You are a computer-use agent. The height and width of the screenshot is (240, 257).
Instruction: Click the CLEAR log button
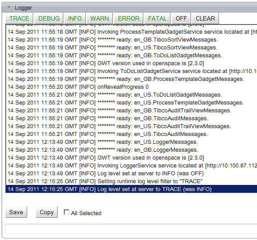click(205, 18)
